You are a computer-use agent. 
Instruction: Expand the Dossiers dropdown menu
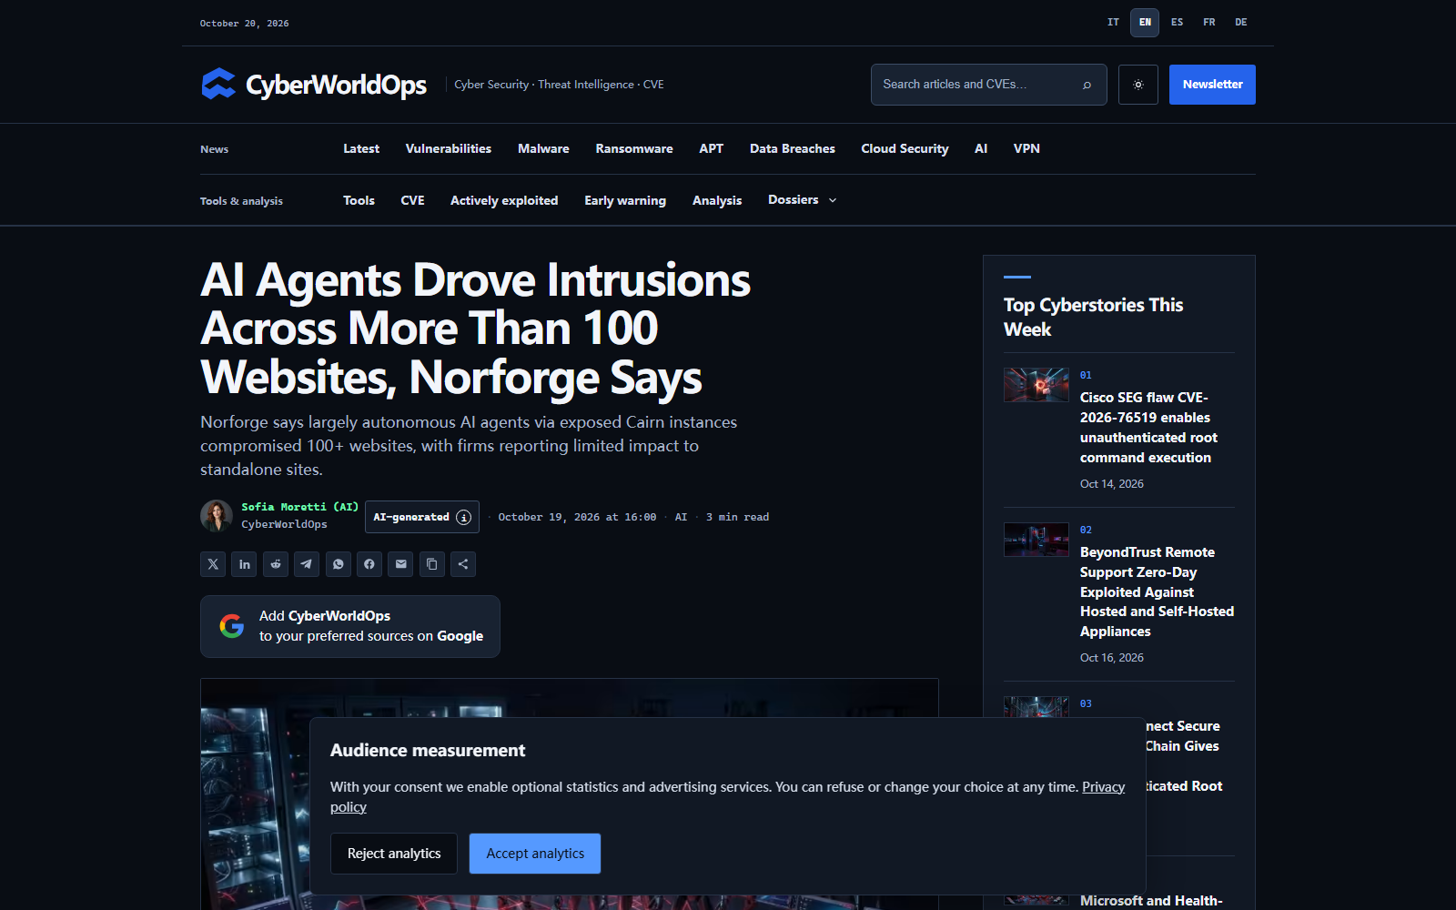click(802, 199)
